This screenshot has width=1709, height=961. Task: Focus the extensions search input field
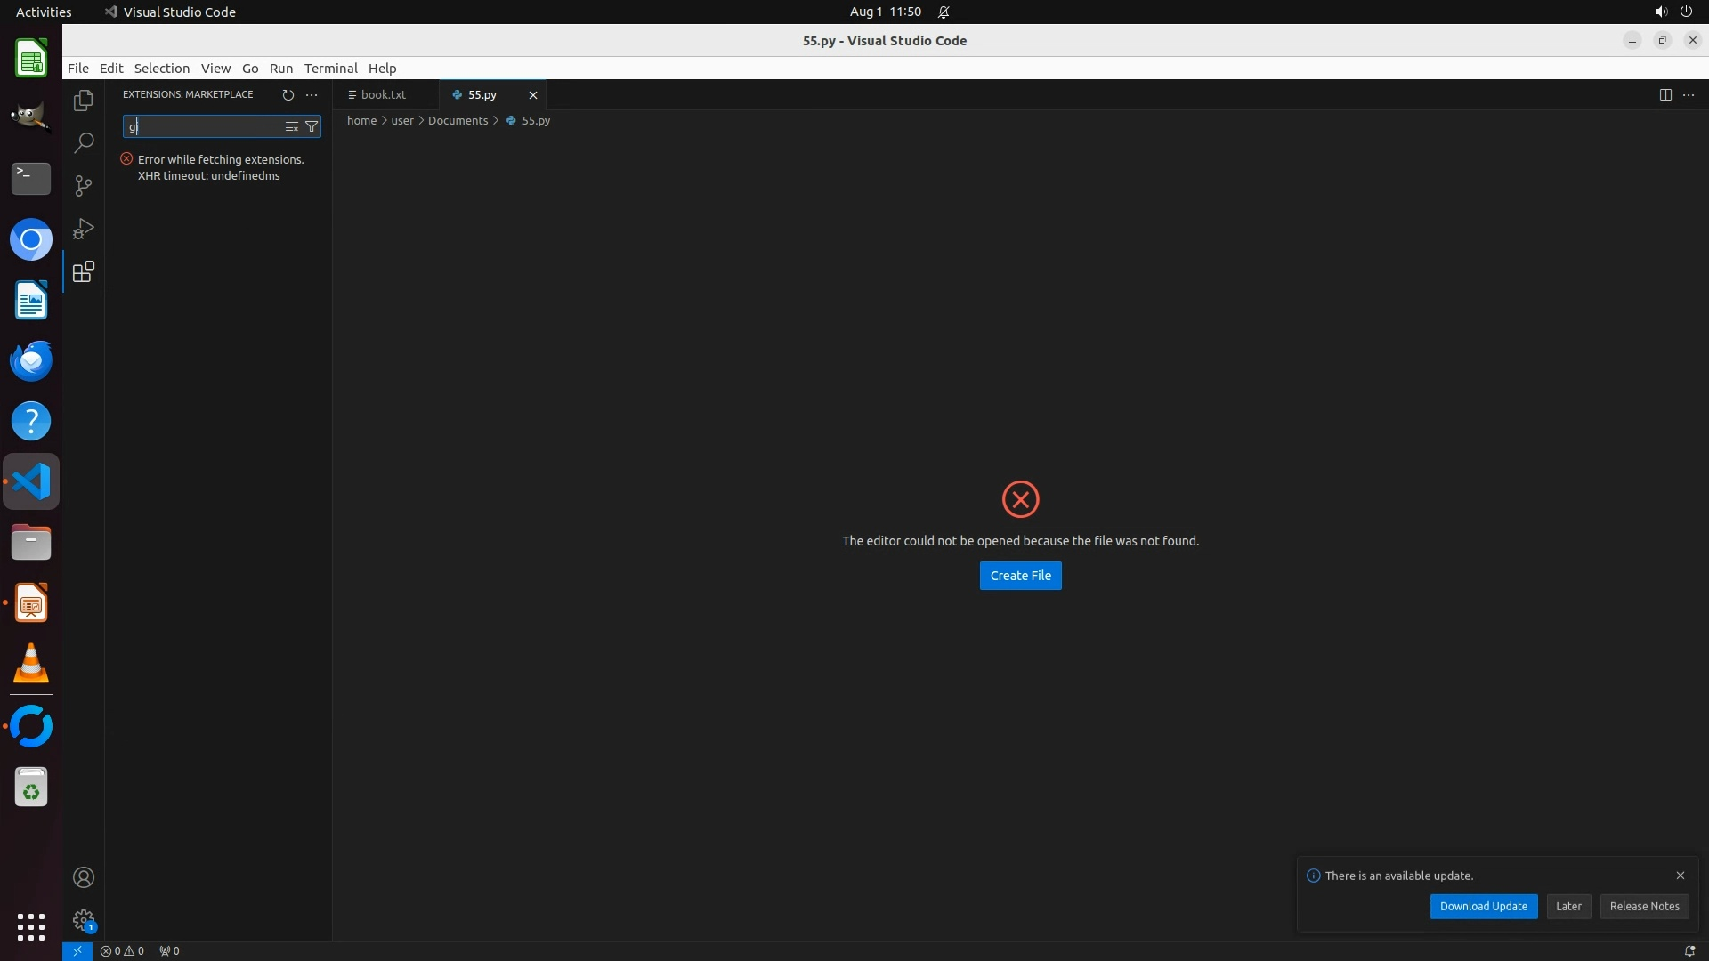click(205, 126)
